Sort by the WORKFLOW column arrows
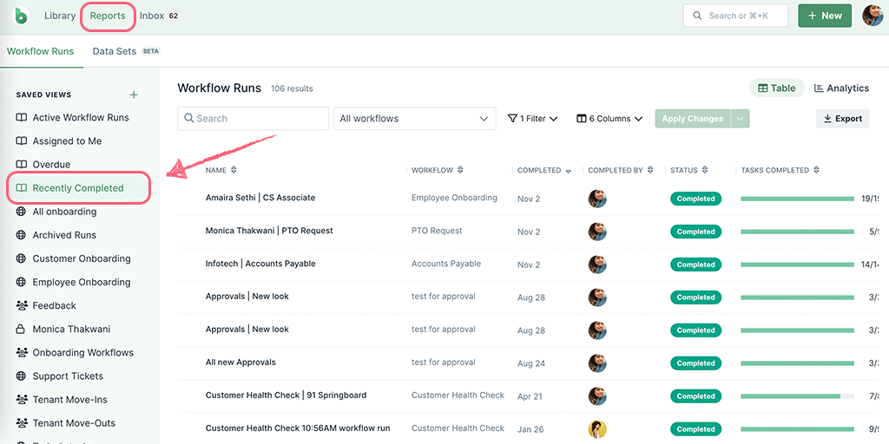 coord(460,170)
